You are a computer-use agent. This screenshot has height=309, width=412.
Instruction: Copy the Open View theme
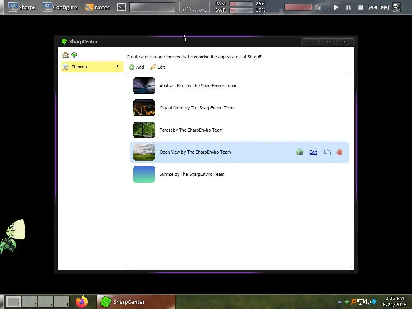pyautogui.click(x=327, y=152)
